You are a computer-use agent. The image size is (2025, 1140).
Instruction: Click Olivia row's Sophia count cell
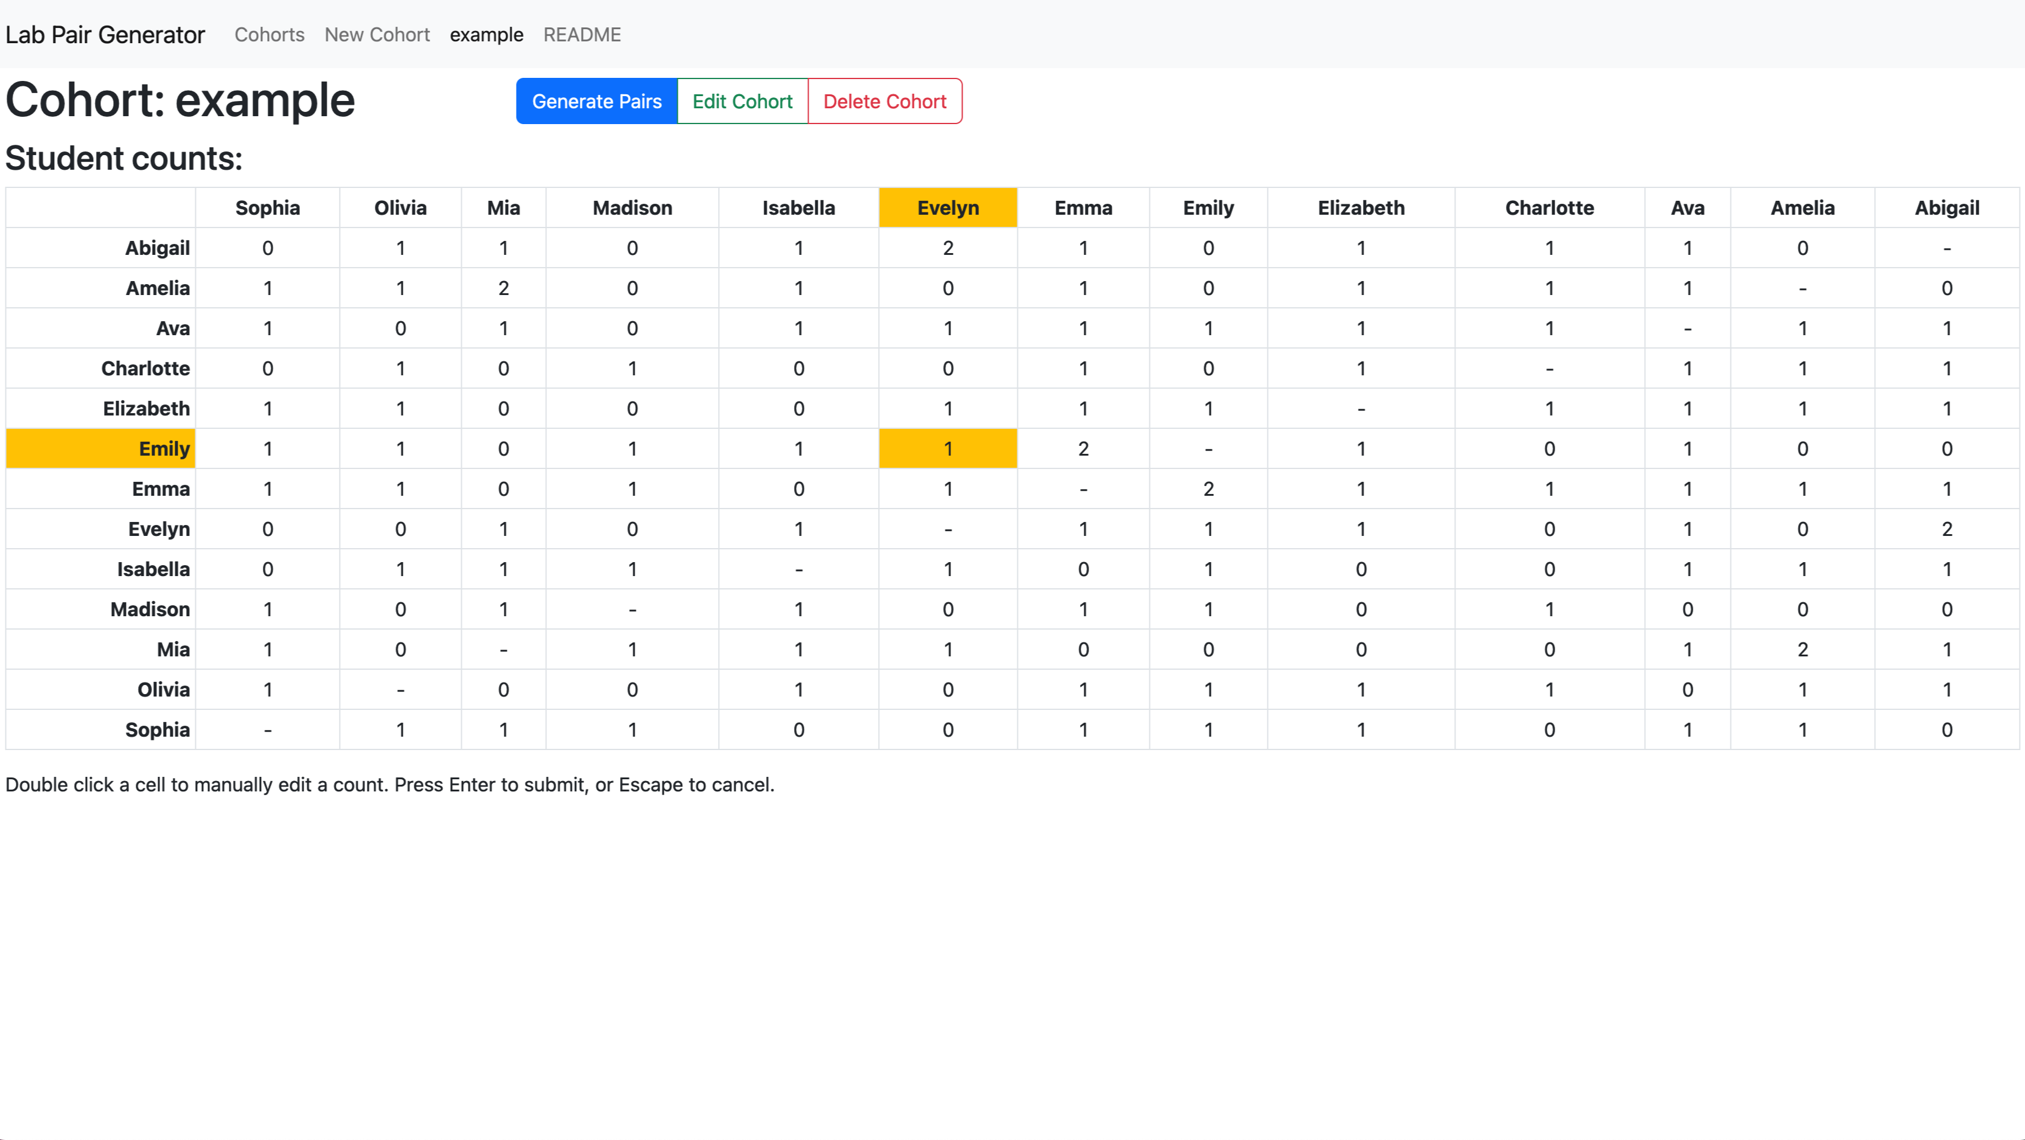267,690
